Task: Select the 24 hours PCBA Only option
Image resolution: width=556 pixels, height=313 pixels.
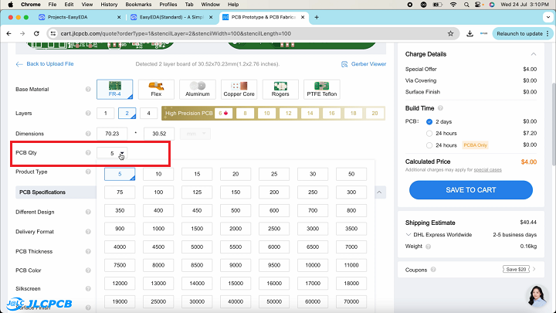Action: pyautogui.click(x=429, y=145)
